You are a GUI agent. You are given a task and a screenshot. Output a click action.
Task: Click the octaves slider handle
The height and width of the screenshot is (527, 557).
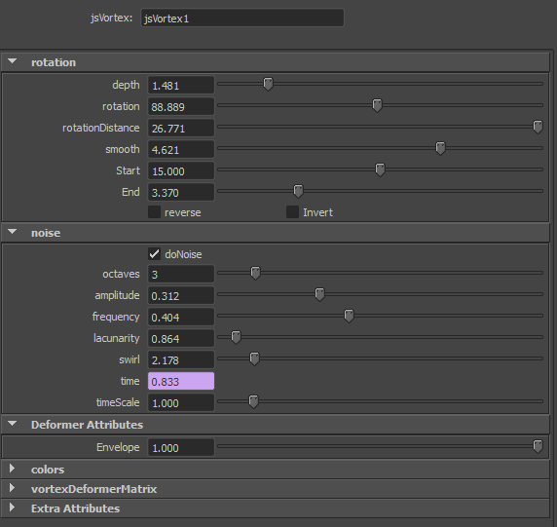pyautogui.click(x=255, y=273)
